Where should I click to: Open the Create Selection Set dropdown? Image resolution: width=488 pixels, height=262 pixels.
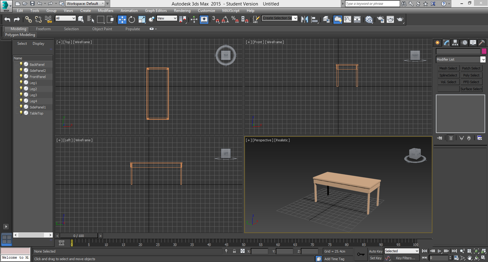point(280,18)
